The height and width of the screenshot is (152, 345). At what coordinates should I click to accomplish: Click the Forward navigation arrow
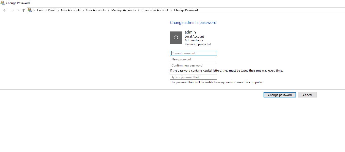[x=12, y=10]
